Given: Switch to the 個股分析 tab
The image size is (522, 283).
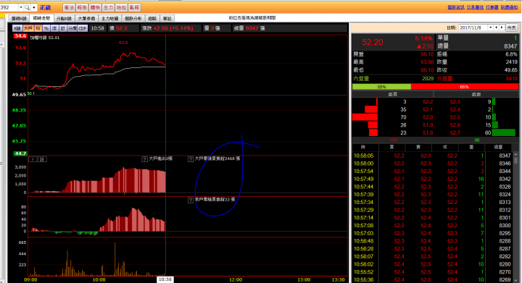Looking at the screenshot, I should point(133,19).
